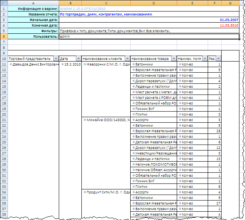Click the expand icon beside Батончики in row 11
The height and width of the screenshot is (220, 245).
tap(134, 64)
